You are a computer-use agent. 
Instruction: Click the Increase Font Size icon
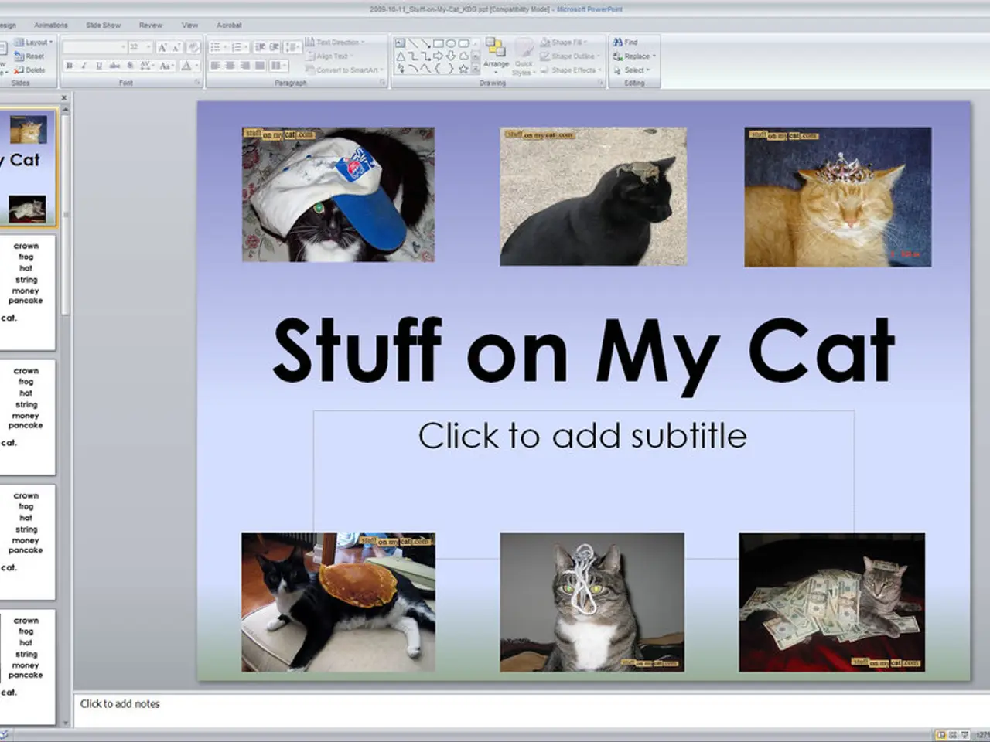point(162,47)
